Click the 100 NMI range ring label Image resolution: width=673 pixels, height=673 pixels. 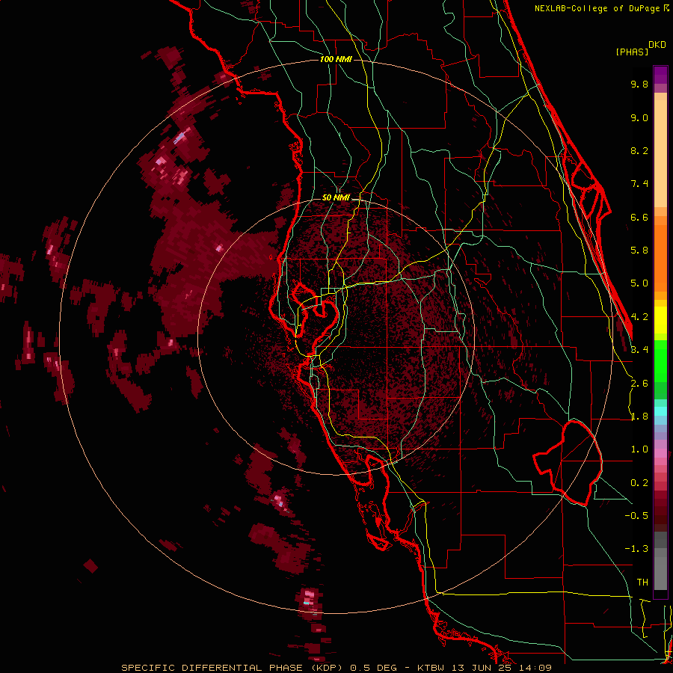coord(336,59)
